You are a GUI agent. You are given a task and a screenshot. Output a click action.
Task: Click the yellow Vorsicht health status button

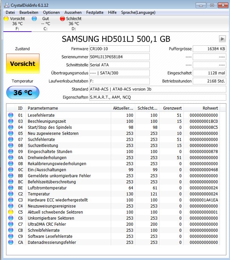pos(23,64)
